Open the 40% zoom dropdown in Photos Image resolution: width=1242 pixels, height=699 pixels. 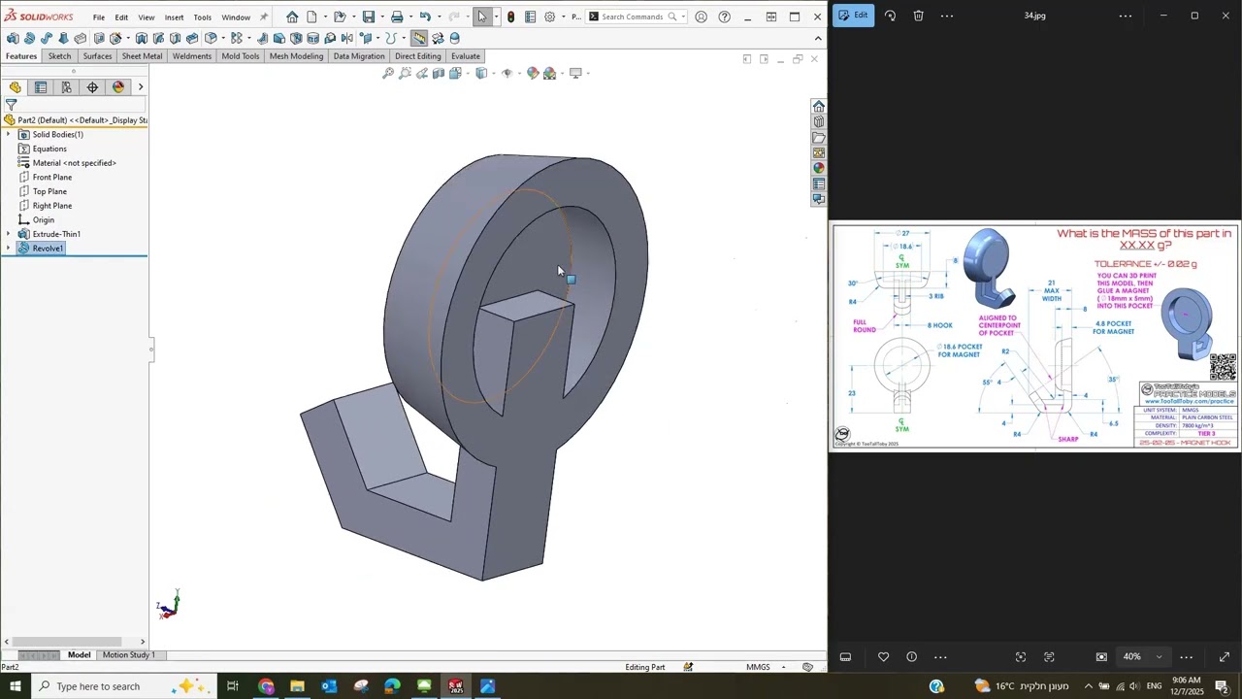[x=1159, y=657]
